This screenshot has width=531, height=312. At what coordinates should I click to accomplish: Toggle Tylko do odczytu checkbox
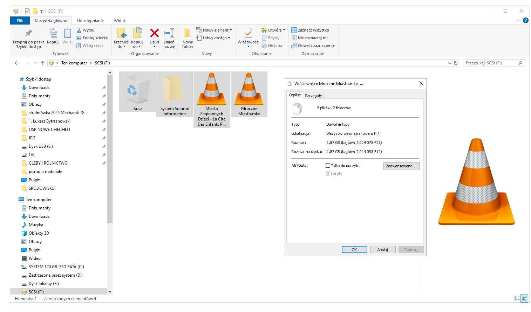[328, 166]
